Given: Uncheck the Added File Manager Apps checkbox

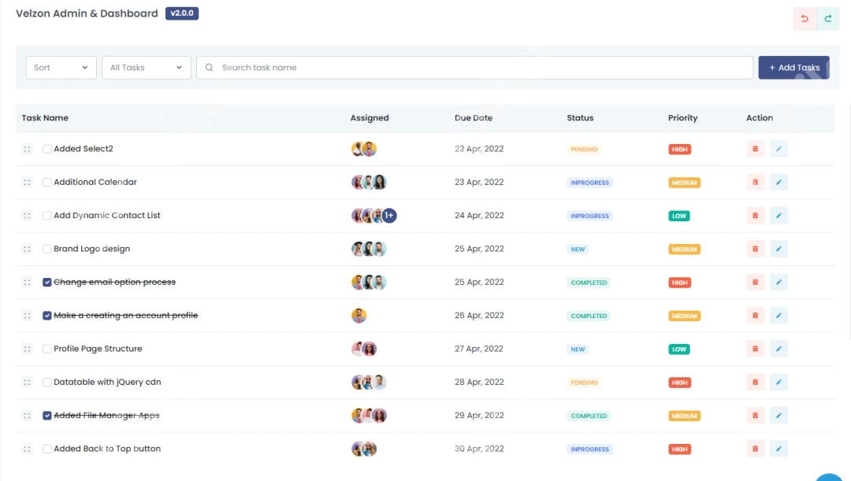Looking at the screenshot, I should coord(47,416).
